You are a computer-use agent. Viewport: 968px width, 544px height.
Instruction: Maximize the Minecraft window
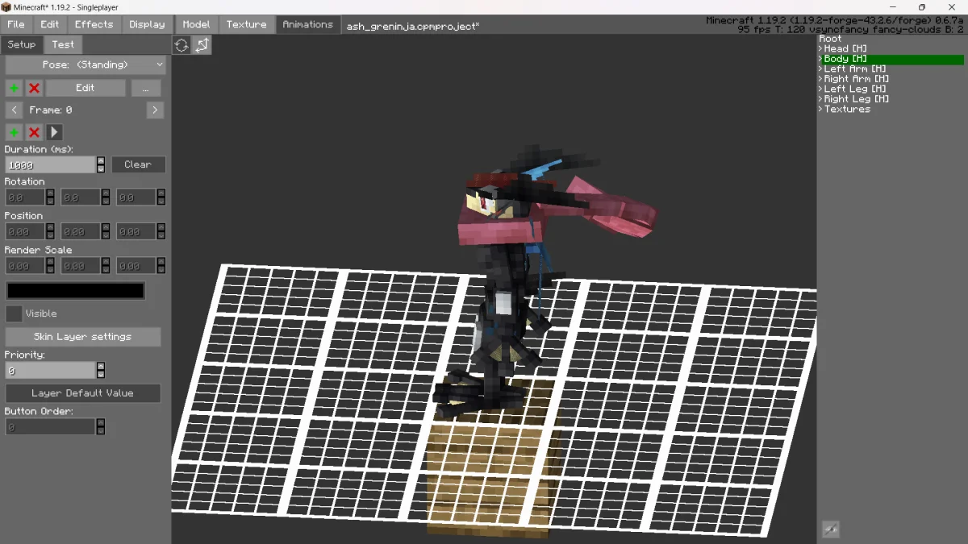coord(922,7)
